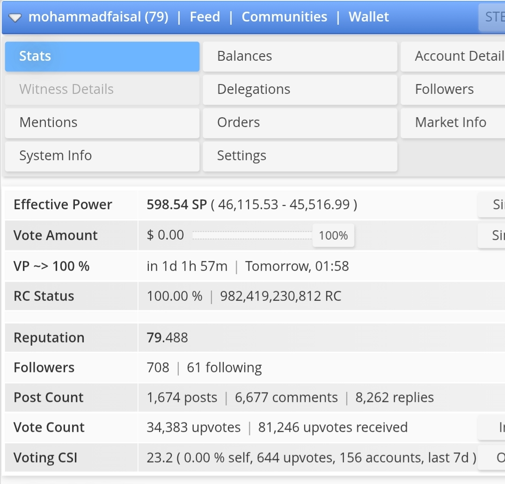Click the Simulate button in Vote Amount row
The width and height of the screenshot is (505, 484).
click(x=491, y=235)
